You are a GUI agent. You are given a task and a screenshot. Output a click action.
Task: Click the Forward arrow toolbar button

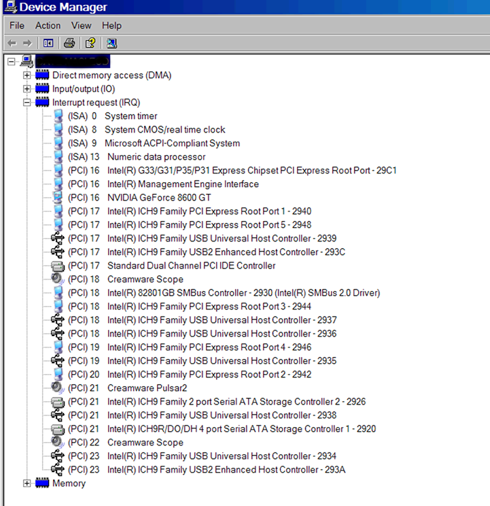point(27,43)
